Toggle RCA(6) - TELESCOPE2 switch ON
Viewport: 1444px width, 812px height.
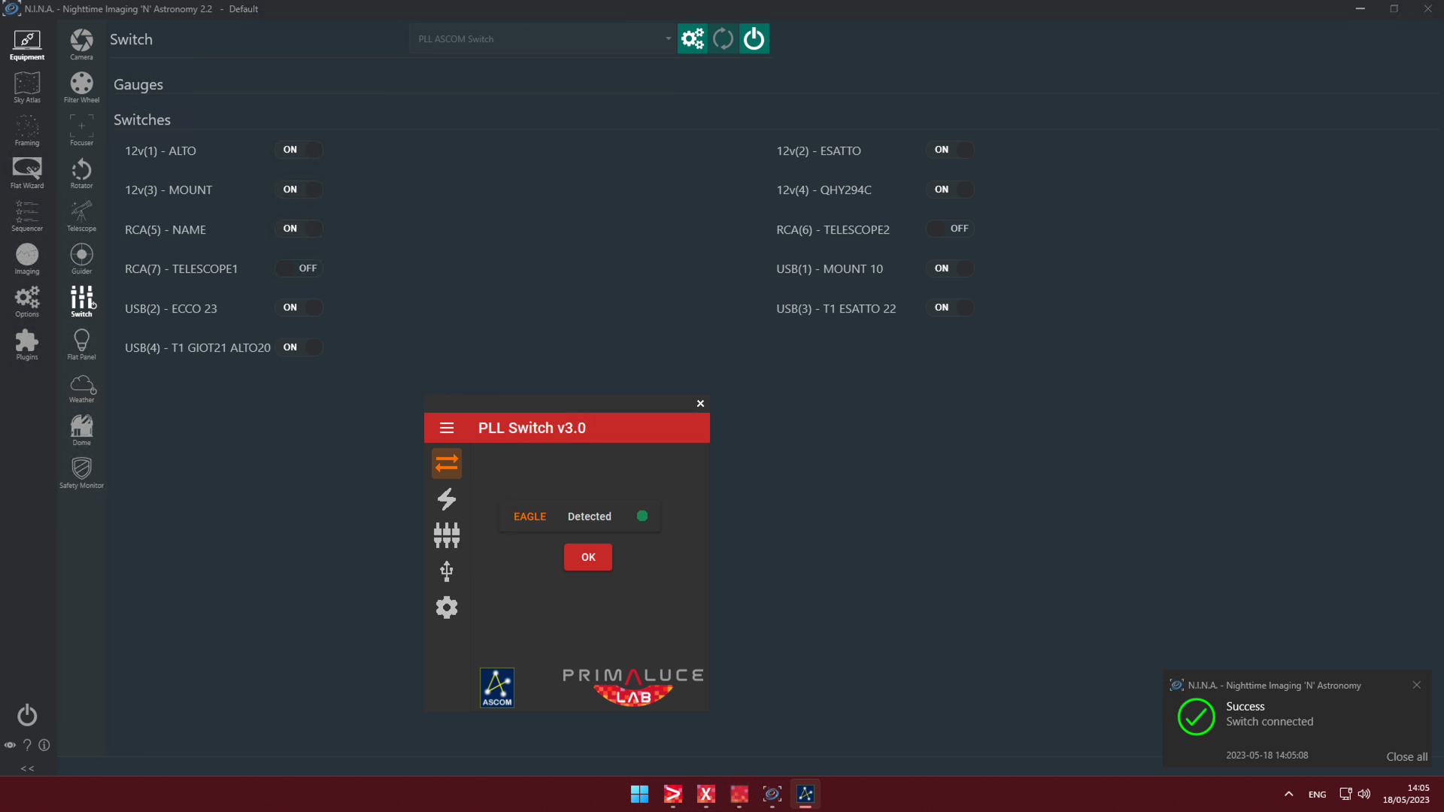point(950,228)
